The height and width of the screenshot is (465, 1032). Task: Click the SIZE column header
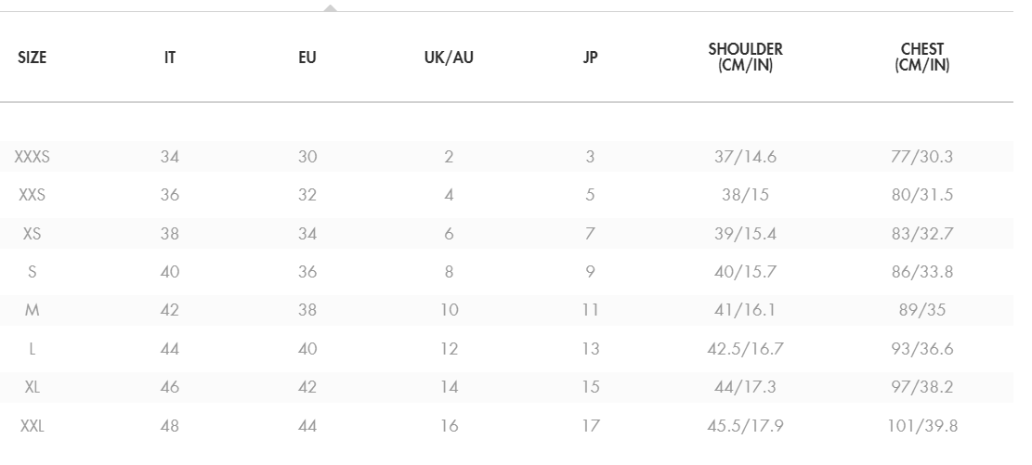click(33, 58)
